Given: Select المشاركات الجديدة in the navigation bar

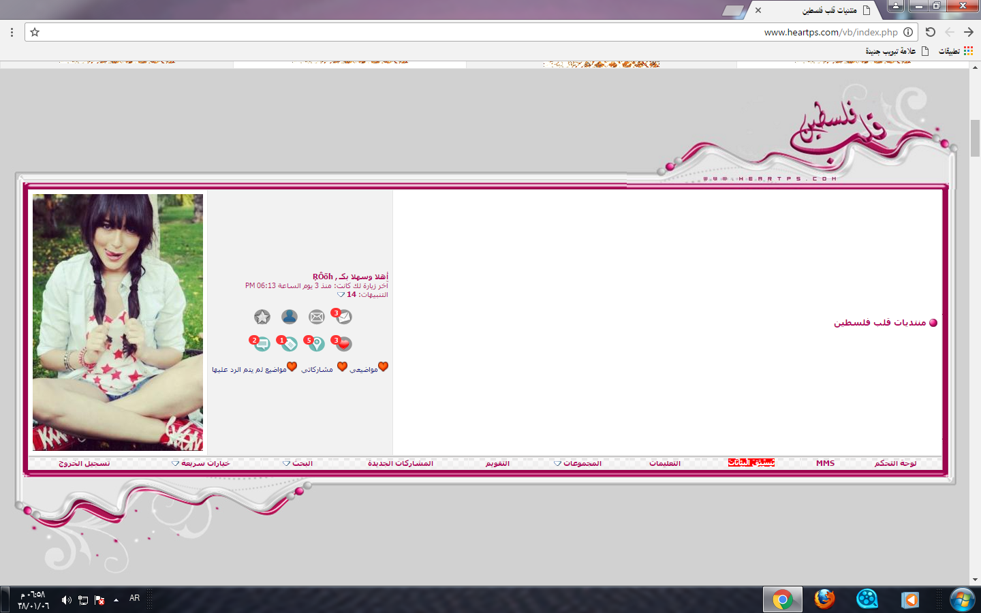Looking at the screenshot, I should 401,463.
